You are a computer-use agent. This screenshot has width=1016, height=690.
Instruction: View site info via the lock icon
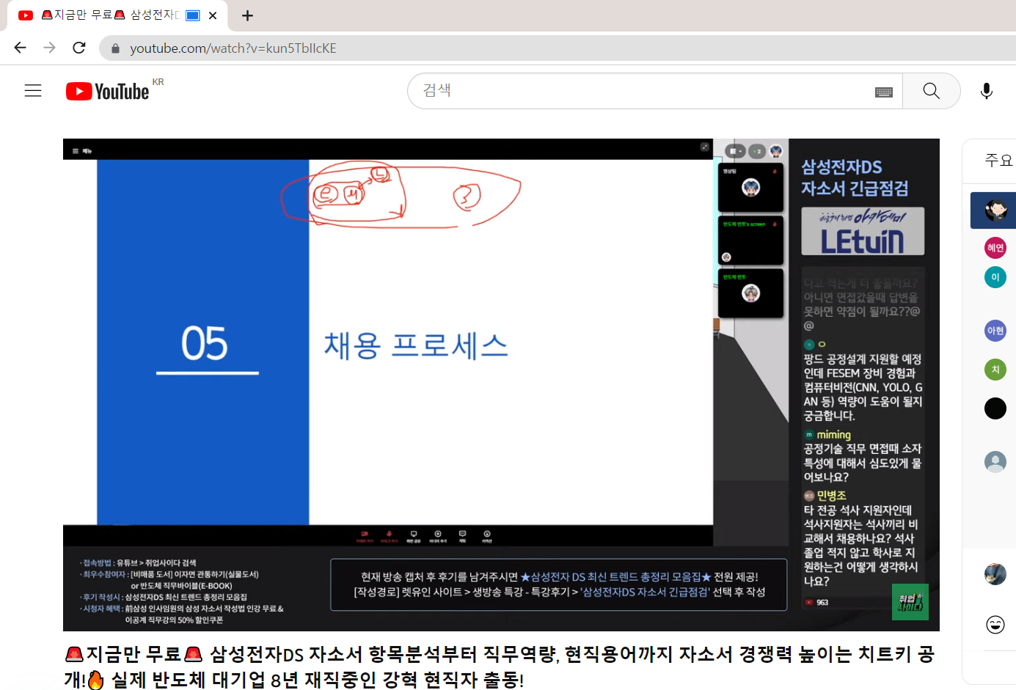(115, 48)
